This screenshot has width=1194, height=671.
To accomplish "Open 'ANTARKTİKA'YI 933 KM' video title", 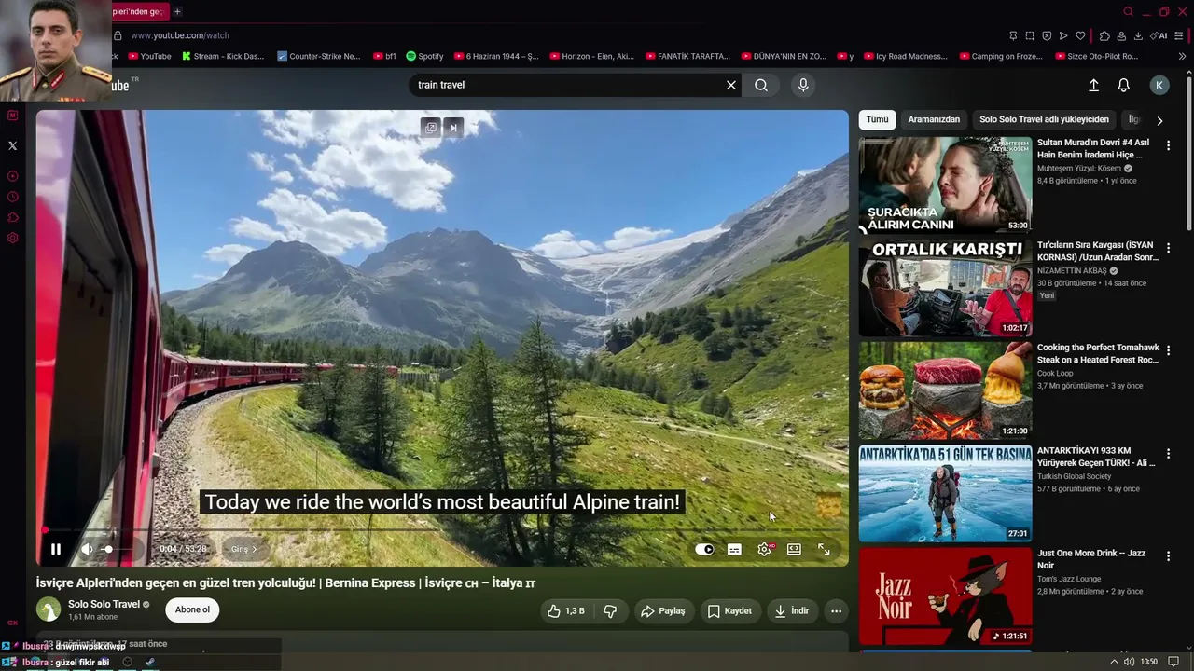I will 1096,457.
